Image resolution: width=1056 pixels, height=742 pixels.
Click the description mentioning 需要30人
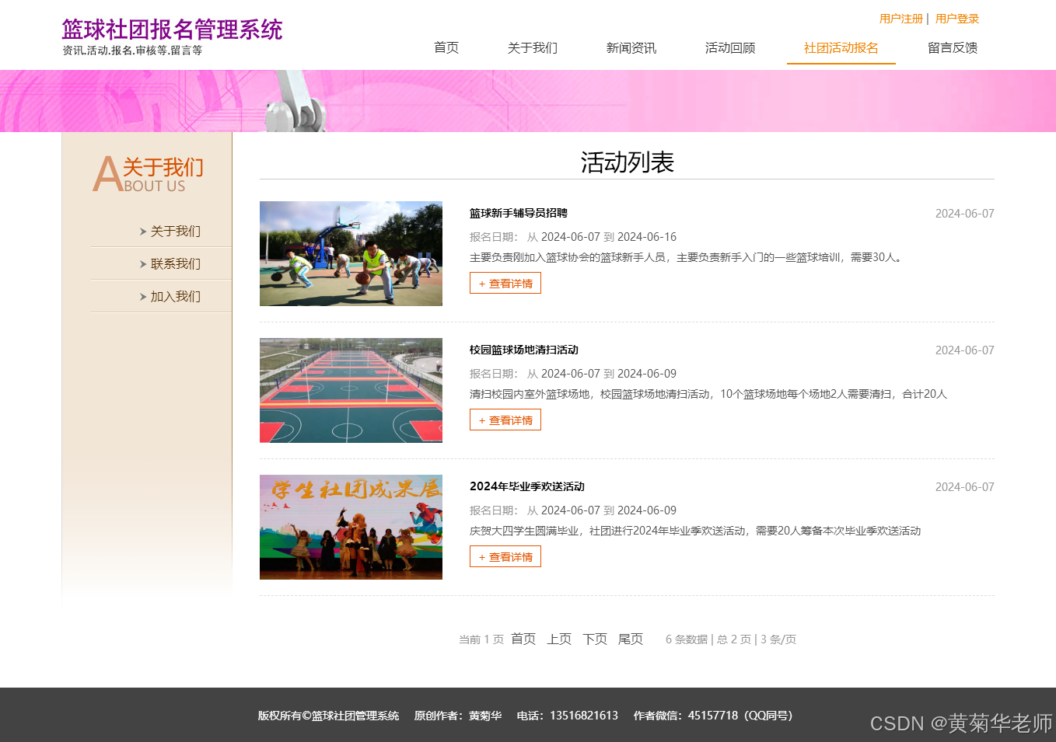(687, 257)
